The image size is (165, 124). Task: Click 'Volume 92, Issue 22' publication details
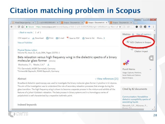pos(39,53)
